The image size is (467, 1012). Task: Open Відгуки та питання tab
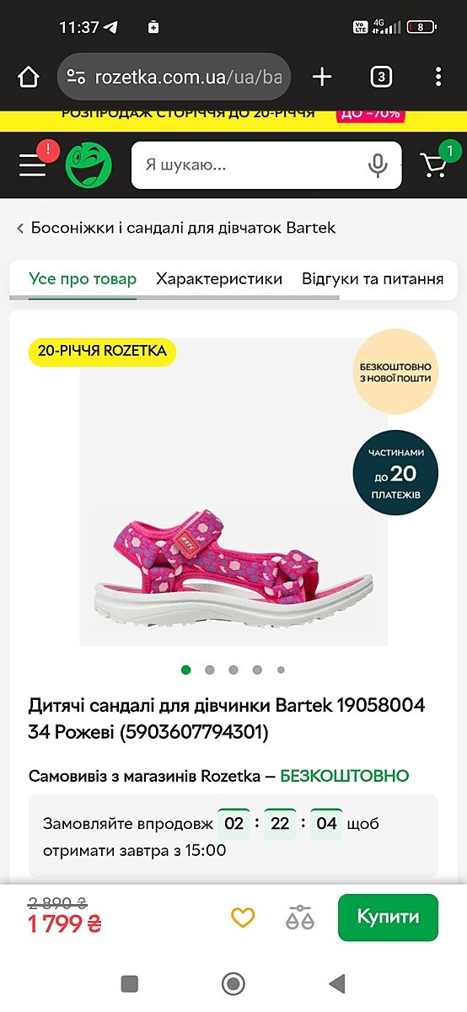373,278
